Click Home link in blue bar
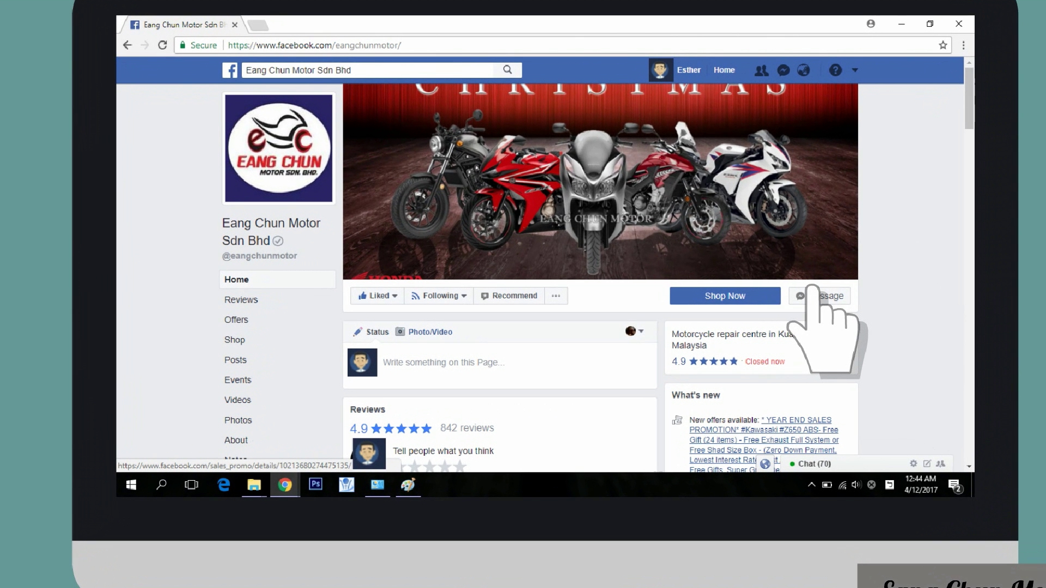1046x588 pixels. tap(724, 70)
